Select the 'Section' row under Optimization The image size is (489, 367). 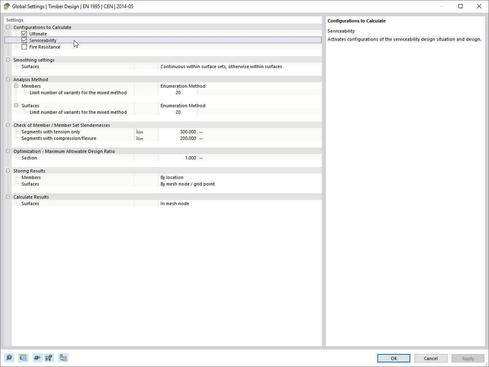[29, 158]
